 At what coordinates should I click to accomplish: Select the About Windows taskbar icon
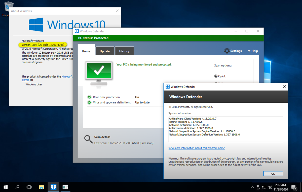[x=65, y=187]
